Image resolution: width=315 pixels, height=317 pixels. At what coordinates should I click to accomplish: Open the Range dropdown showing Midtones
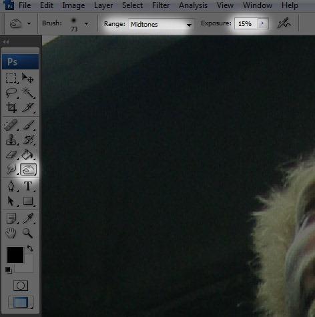click(x=161, y=24)
